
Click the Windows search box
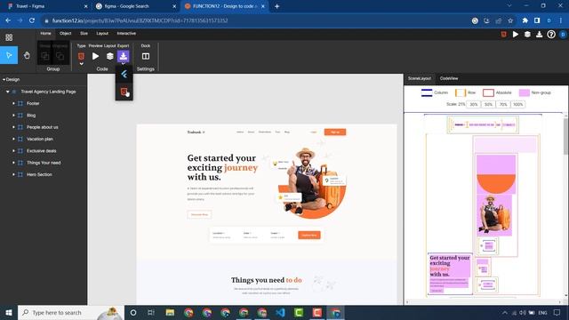71,312
